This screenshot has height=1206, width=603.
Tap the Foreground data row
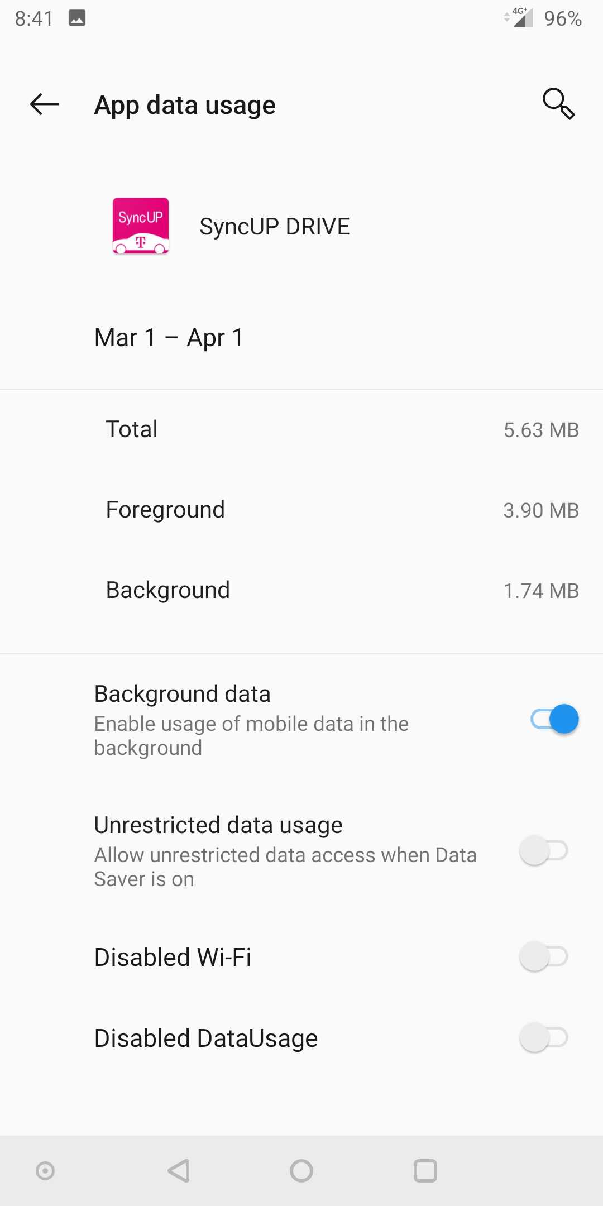pyautogui.click(x=301, y=509)
